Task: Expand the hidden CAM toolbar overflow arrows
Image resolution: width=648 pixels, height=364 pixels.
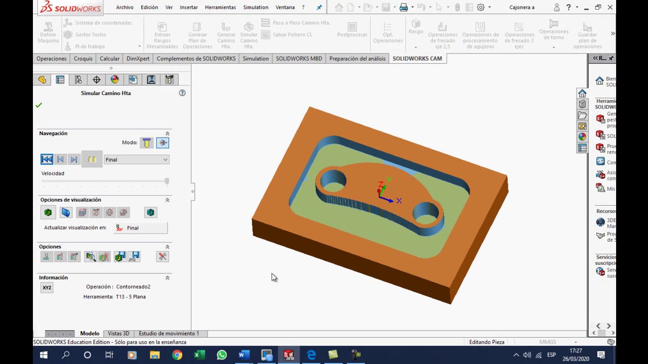Action: tap(613, 34)
